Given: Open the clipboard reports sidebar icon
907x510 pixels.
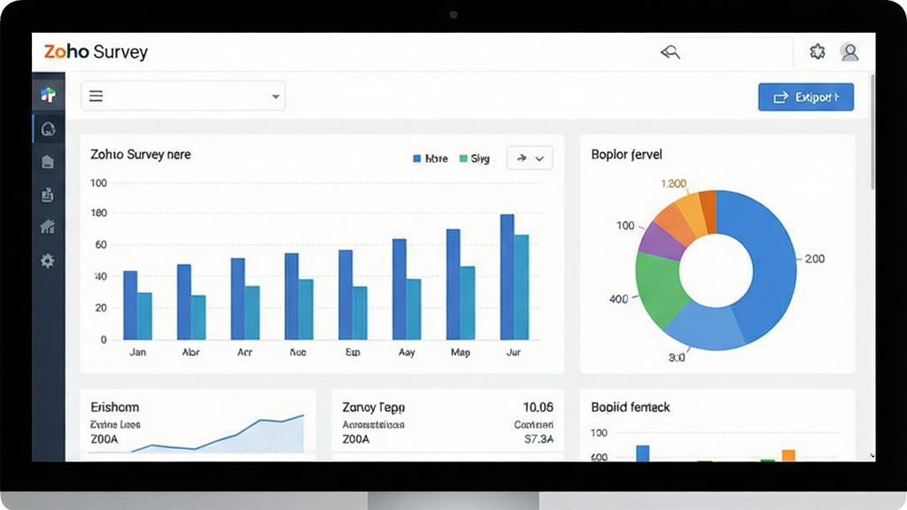Looking at the screenshot, I should [x=48, y=195].
